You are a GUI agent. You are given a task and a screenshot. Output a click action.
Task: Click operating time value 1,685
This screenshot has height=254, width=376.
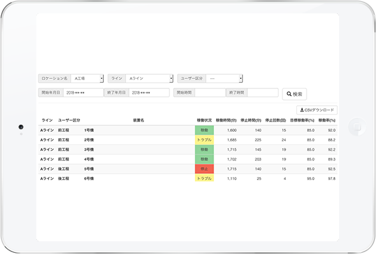click(232, 140)
